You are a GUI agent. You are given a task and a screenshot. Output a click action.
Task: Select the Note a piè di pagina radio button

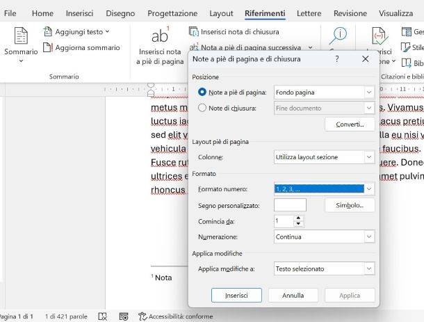coord(202,92)
